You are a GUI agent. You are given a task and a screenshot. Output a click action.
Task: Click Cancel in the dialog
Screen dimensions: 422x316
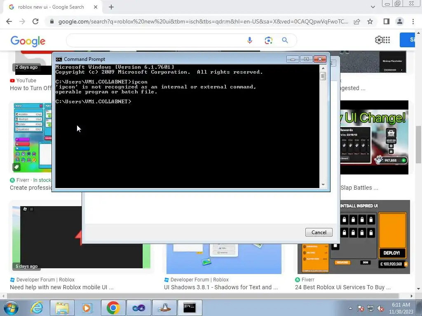pyautogui.click(x=319, y=232)
